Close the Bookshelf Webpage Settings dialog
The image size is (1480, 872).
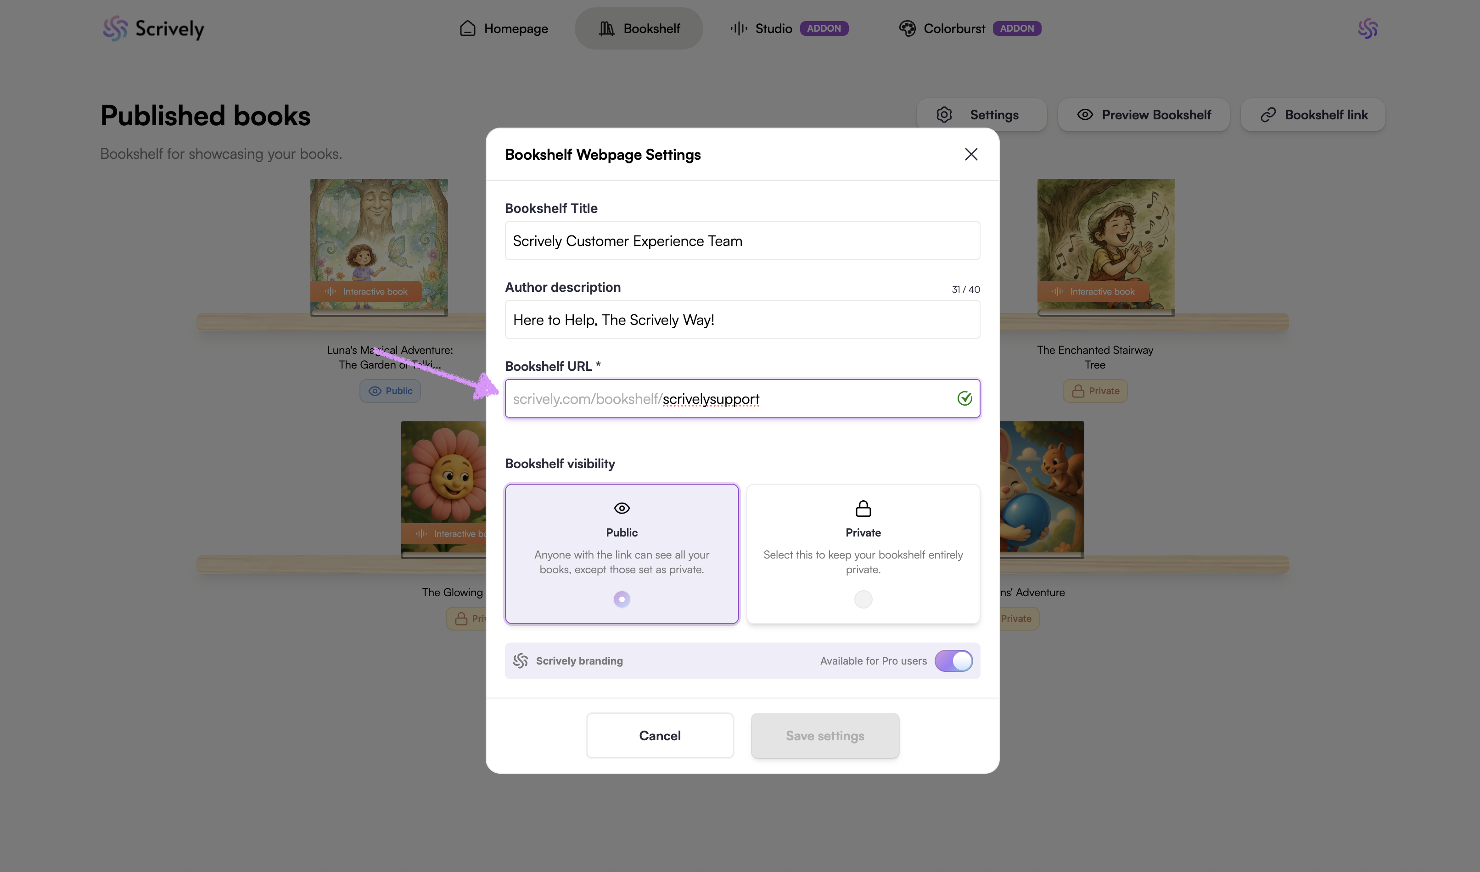[x=971, y=154]
